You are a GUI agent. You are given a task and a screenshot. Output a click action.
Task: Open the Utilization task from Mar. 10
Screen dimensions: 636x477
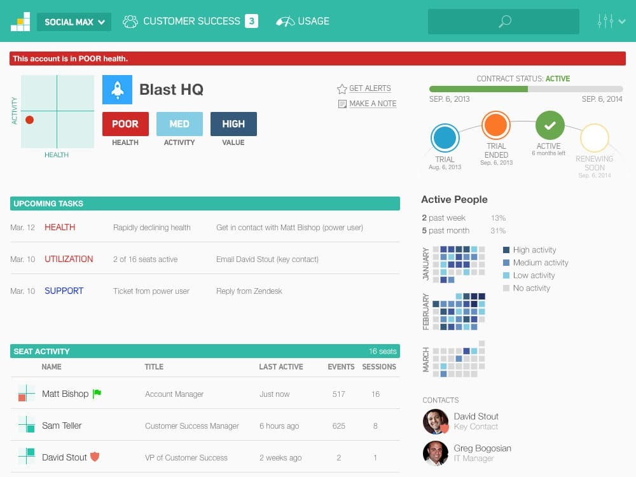pyautogui.click(x=69, y=259)
